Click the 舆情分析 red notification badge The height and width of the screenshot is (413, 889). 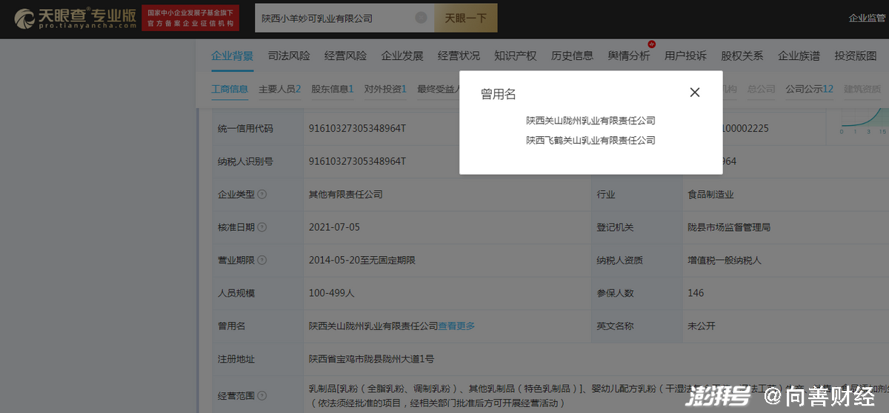click(651, 44)
